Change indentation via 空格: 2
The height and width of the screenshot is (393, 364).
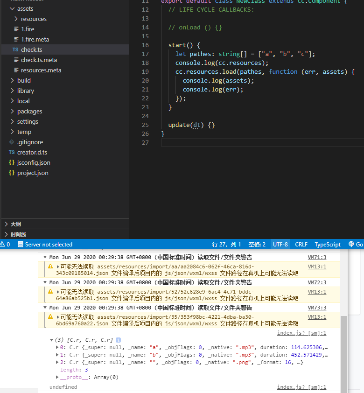tap(257, 245)
